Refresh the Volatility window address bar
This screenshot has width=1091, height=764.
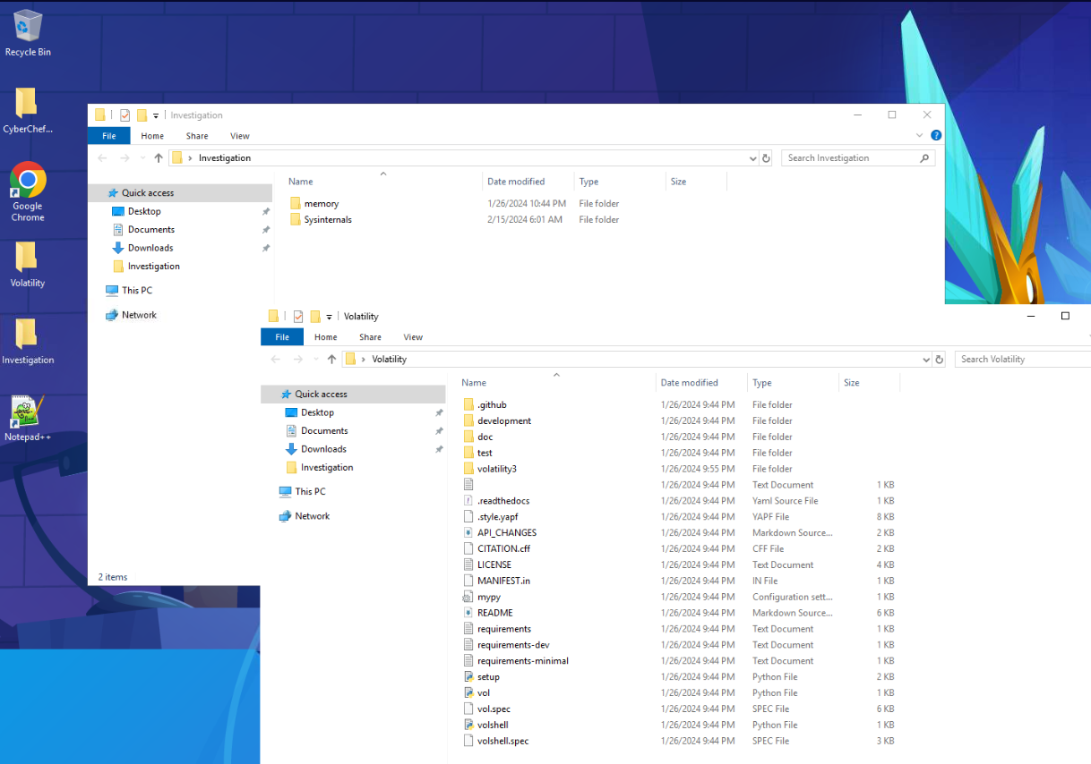click(939, 360)
